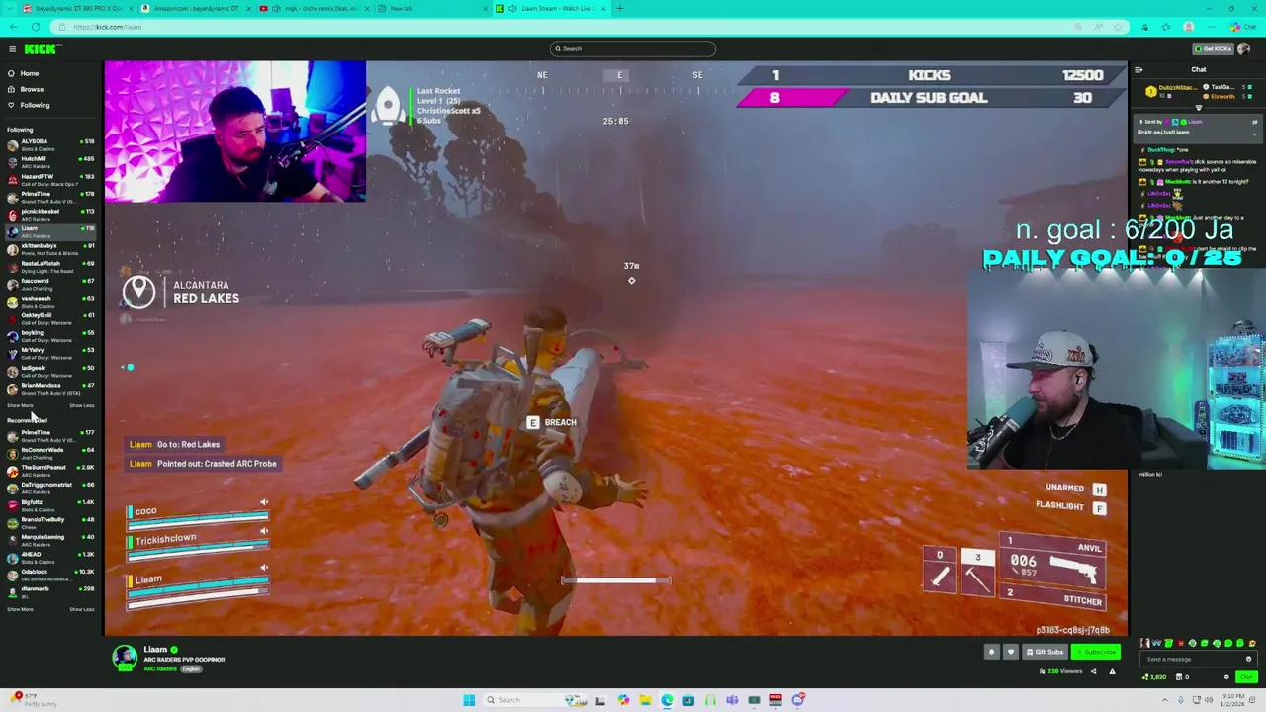Open ALYB0BA followed channel
The image size is (1266, 712).
[49, 144]
